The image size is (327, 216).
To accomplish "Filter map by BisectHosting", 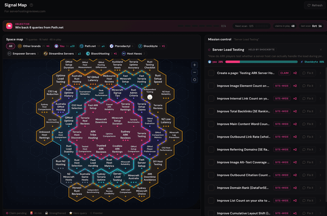I will coord(101,54).
